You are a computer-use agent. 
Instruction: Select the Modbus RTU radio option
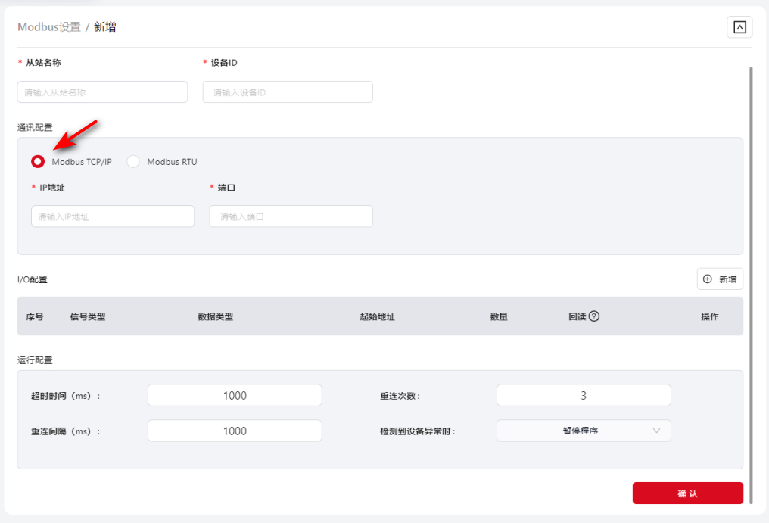point(133,162)
